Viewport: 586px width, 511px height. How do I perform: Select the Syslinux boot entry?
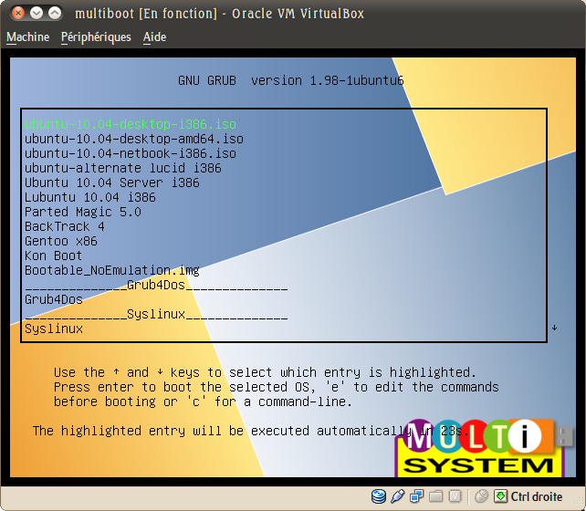(x=54, y=328)
